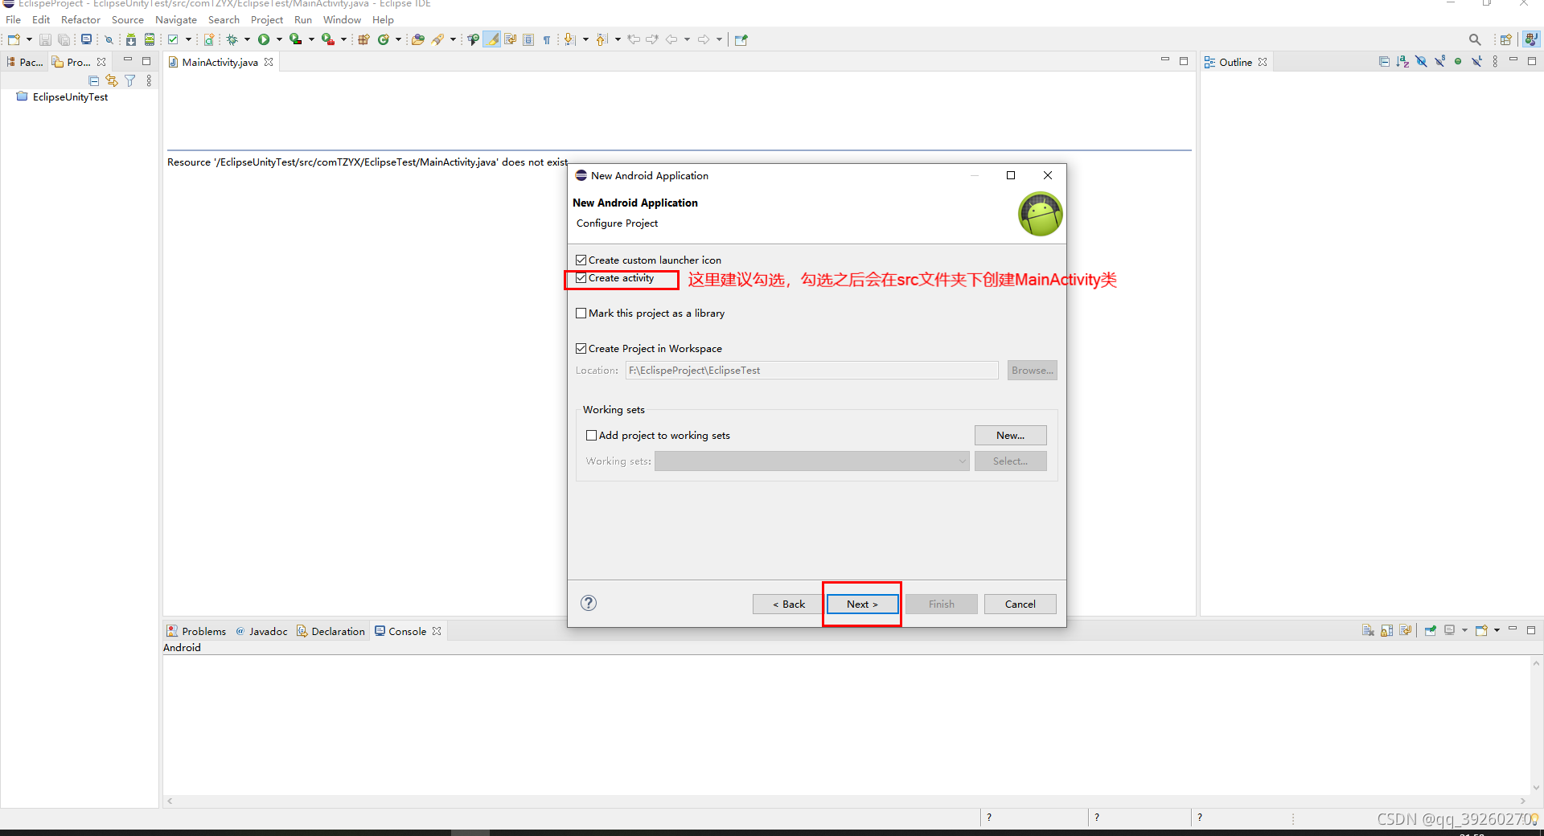
Task: Open the Working sets combo box
Action: click(811, 461)
